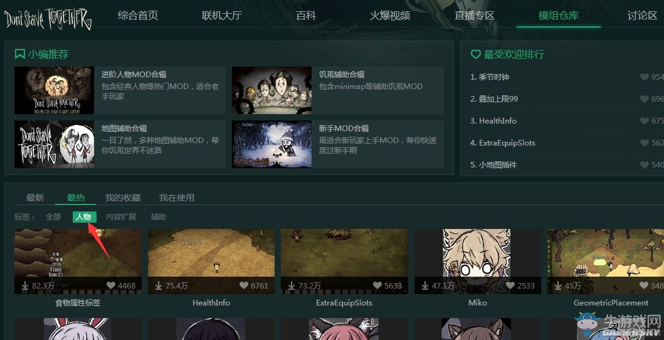Open ranking entry 5. 小地图插件
The image size is (664, 340).
click(493, 165)
